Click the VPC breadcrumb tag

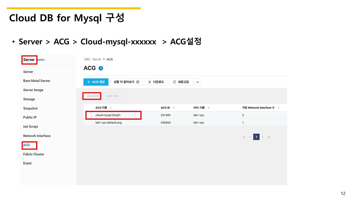coord(87,59)
